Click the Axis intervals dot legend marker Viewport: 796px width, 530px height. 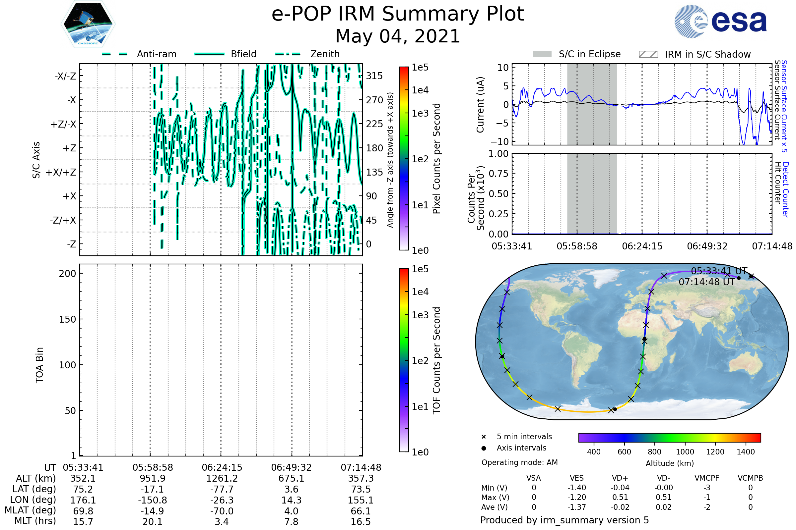[484, 448]
